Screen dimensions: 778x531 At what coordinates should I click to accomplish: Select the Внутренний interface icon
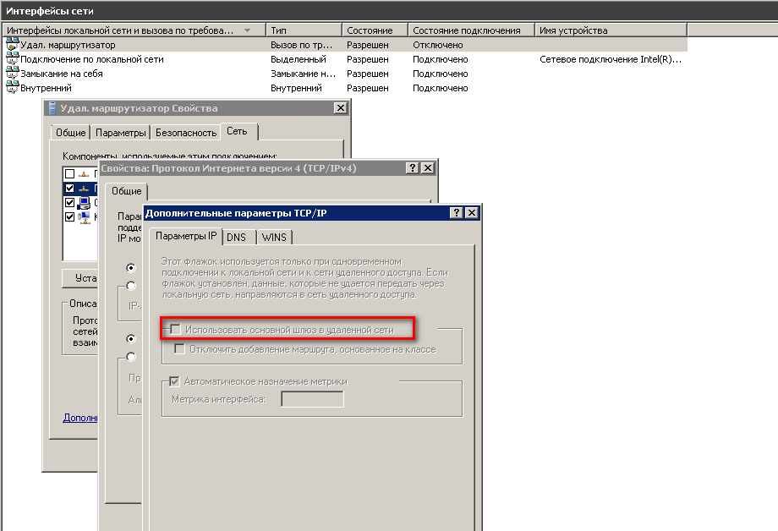tap(12, 88)
